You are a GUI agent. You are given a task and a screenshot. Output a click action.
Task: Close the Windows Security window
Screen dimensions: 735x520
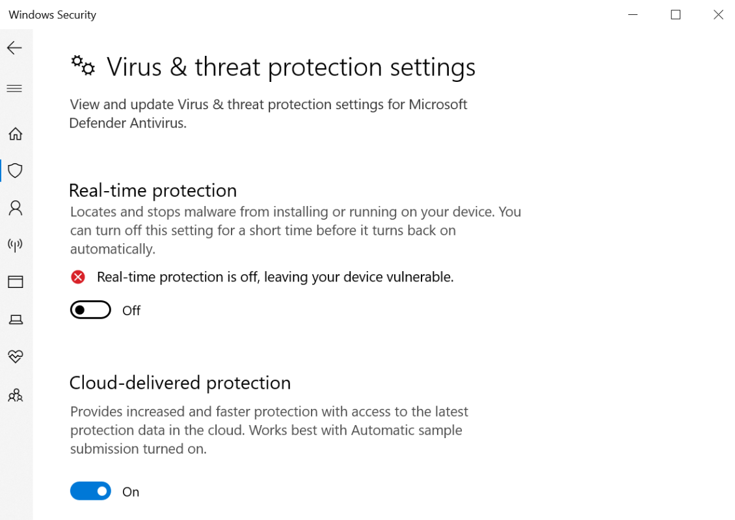click(718, 14)
